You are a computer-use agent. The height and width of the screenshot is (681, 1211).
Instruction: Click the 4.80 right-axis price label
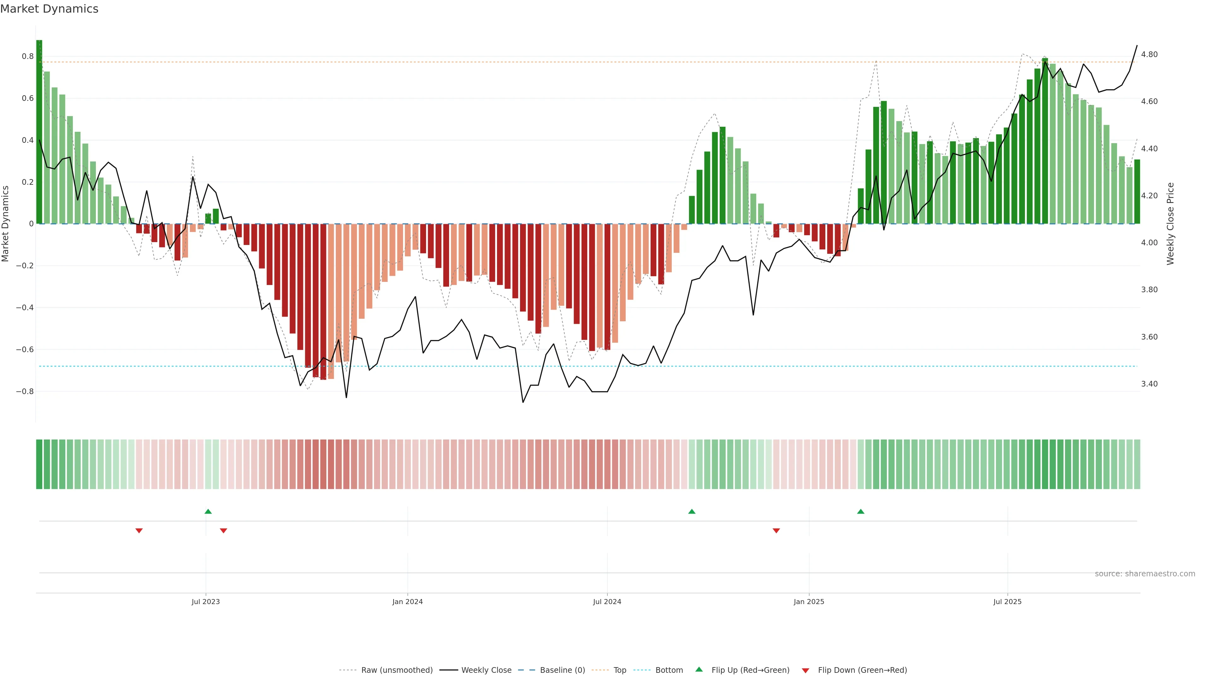(x=1150, y=55)
